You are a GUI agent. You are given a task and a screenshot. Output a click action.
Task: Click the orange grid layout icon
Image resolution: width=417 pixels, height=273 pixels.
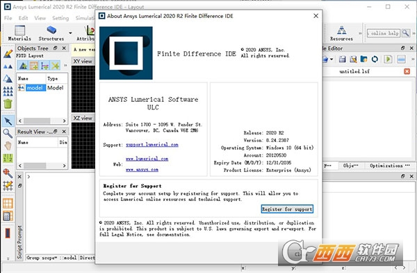pos(8,204)
